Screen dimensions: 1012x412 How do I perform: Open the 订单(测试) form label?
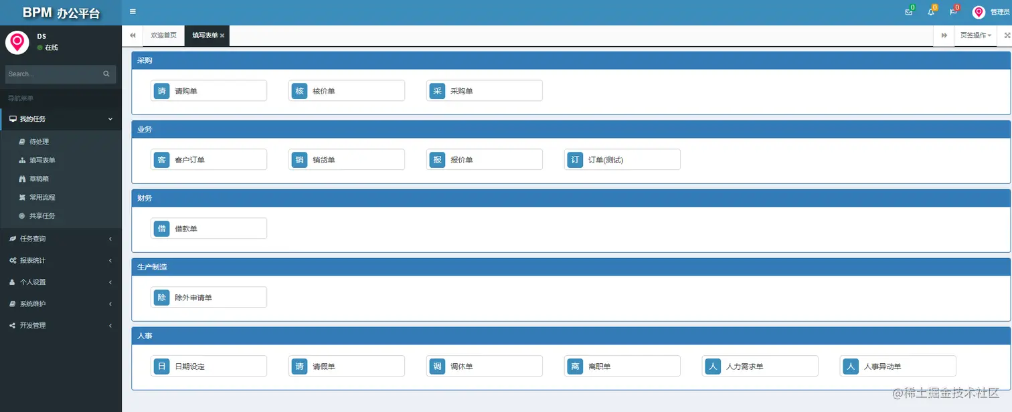[x=606, y=160]
